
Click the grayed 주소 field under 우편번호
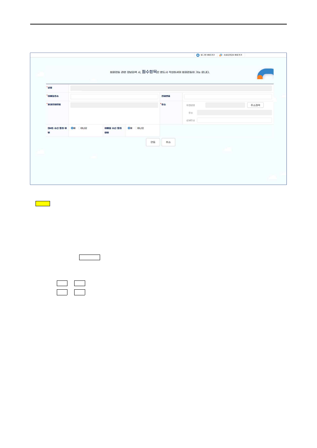tap(234, 113)
